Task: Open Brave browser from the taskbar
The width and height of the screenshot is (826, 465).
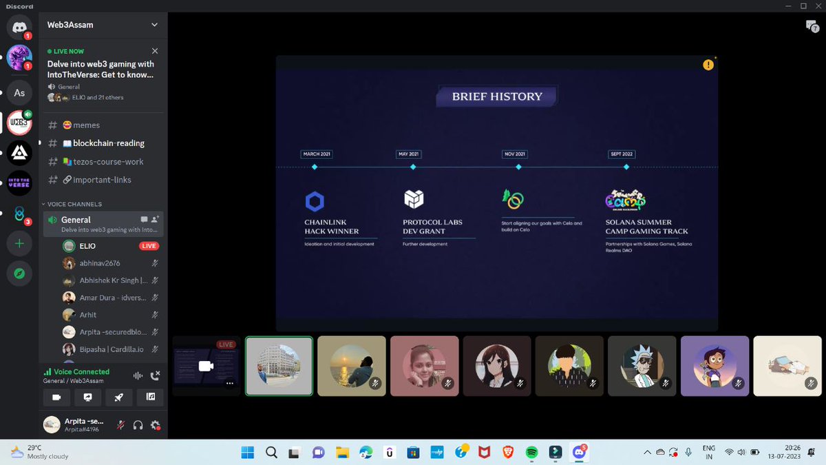Action: [508, 453]
